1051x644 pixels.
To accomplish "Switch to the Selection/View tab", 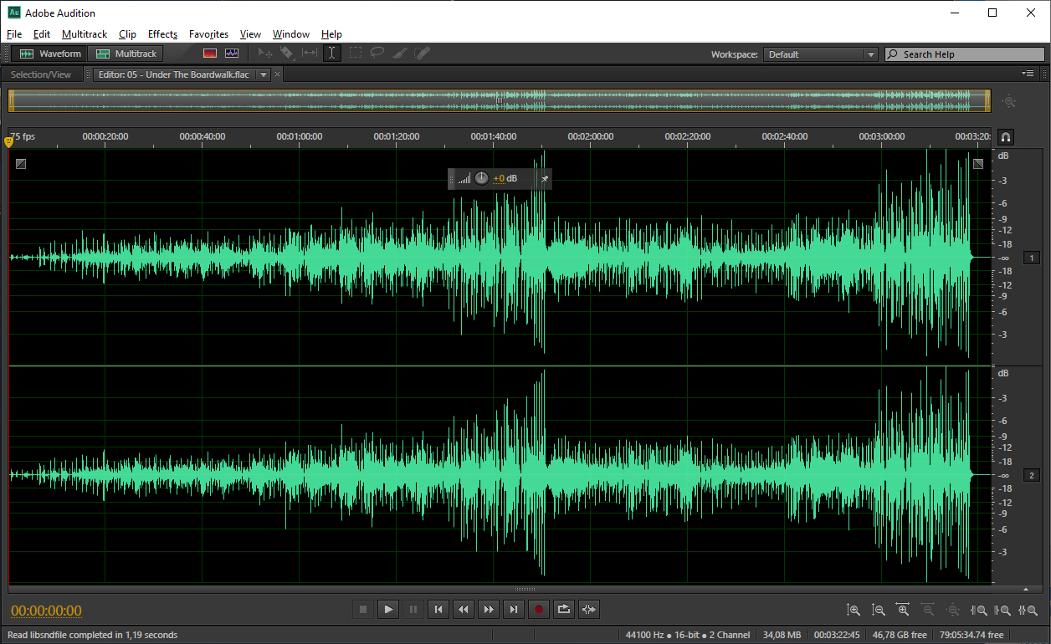I will tap(41, 74).
